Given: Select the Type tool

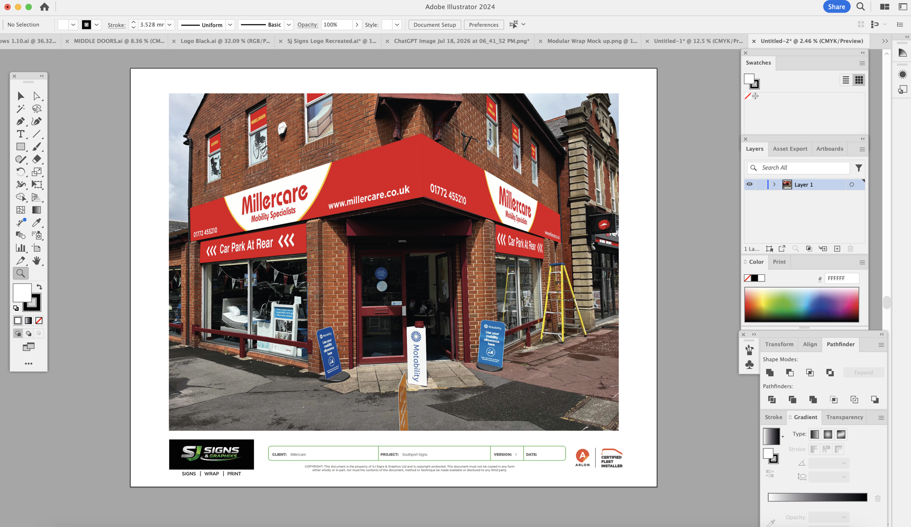Looking at the screenshot, I should [21, 134].
